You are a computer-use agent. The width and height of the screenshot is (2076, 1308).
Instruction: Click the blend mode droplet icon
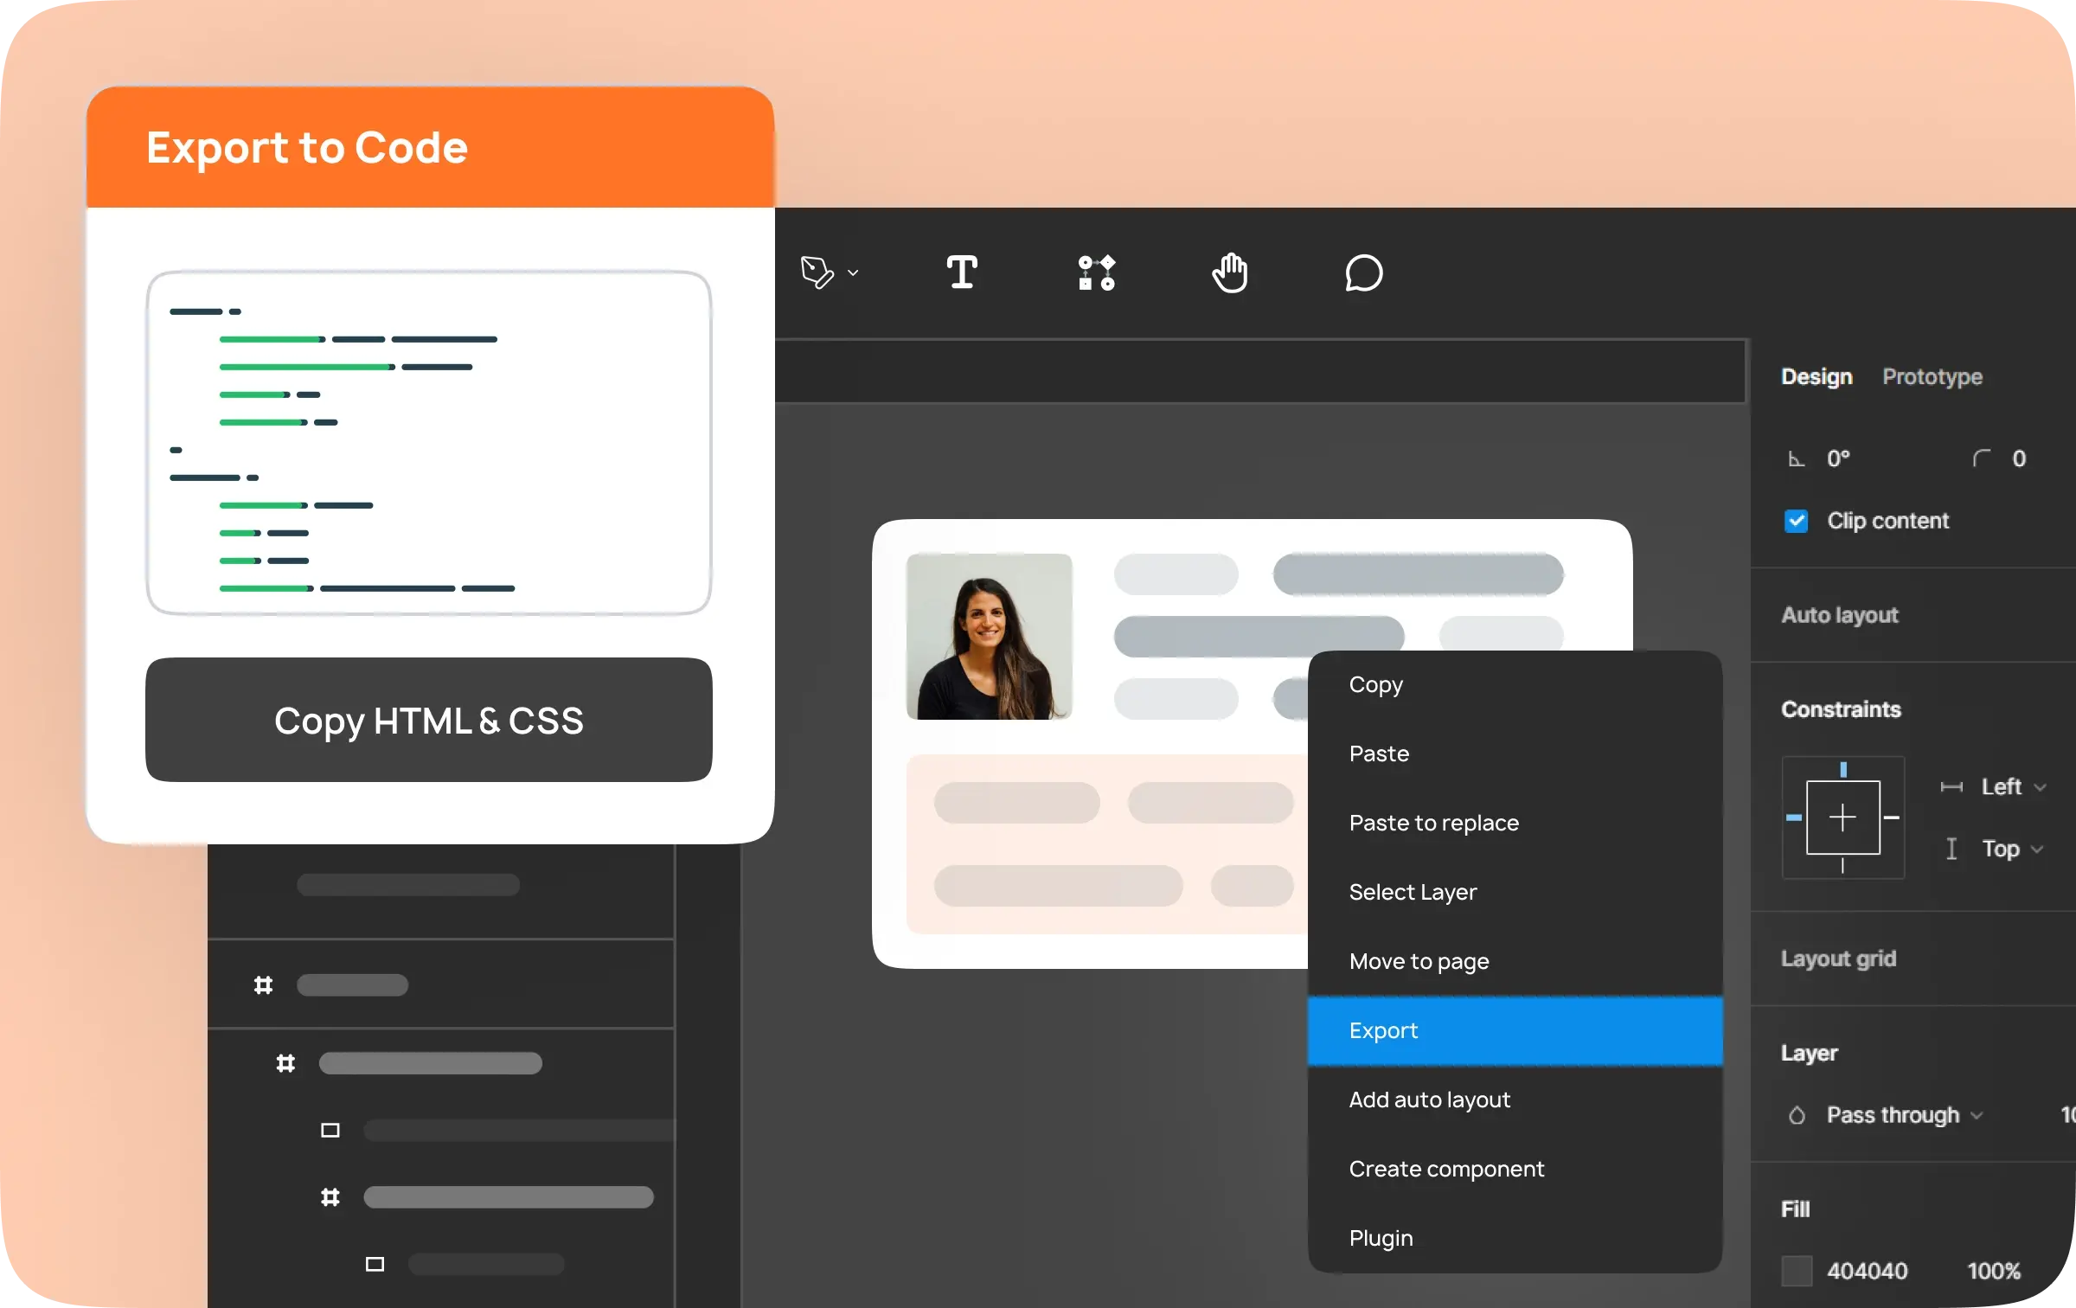(1797, 1115)
